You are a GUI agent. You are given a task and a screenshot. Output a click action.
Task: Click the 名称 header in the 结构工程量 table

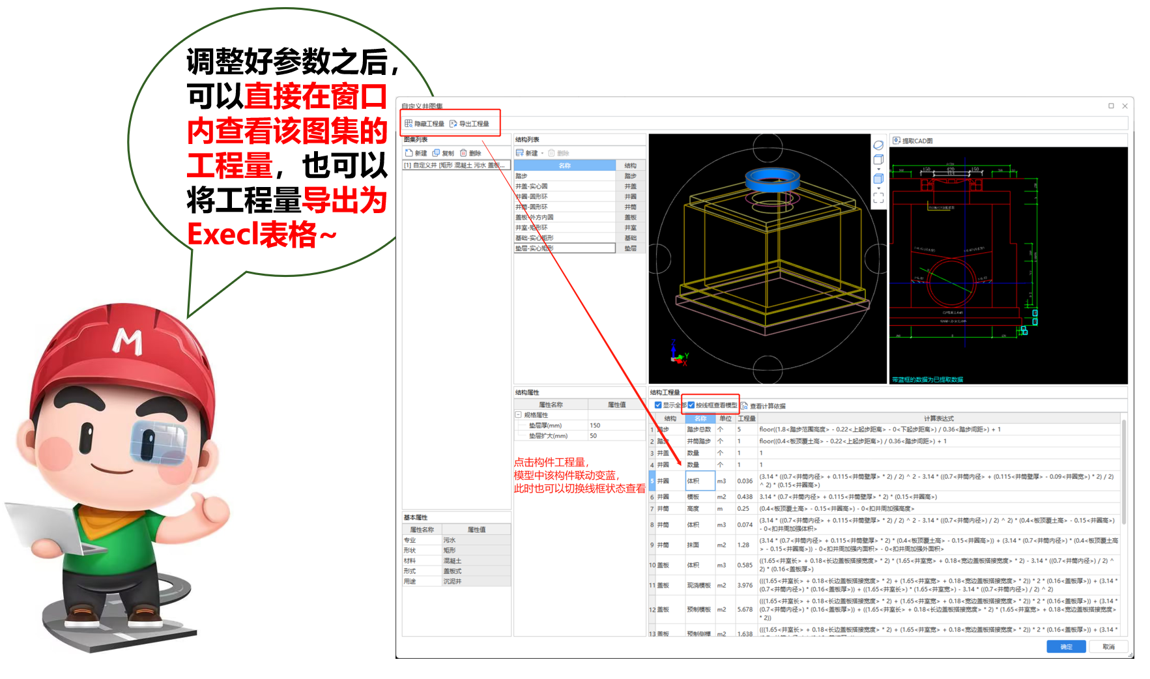[x=700, y=418]
